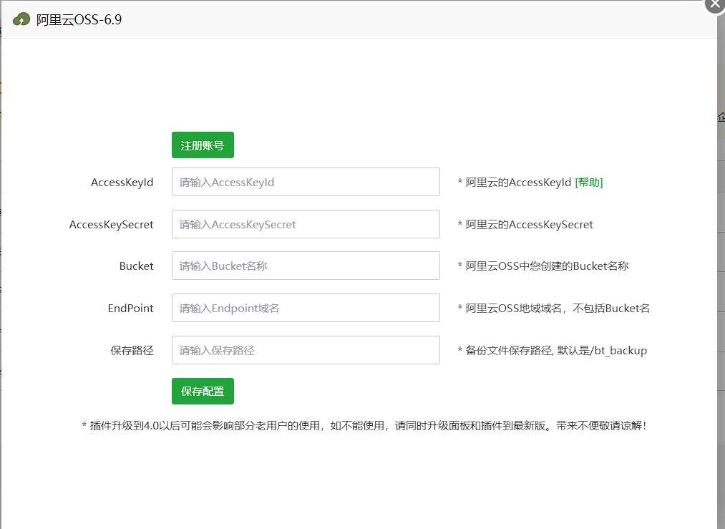The image size is (725, 529).
Task: Close the 阿里云OSS plugin dialog
Action: 714,4
